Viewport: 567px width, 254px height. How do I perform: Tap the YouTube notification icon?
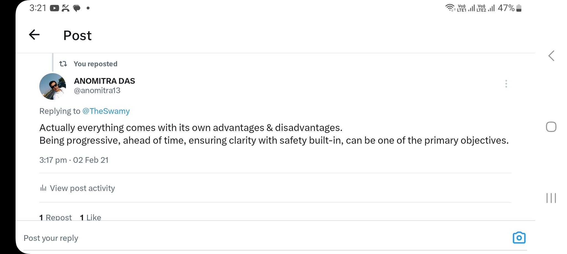pos(54,8)
